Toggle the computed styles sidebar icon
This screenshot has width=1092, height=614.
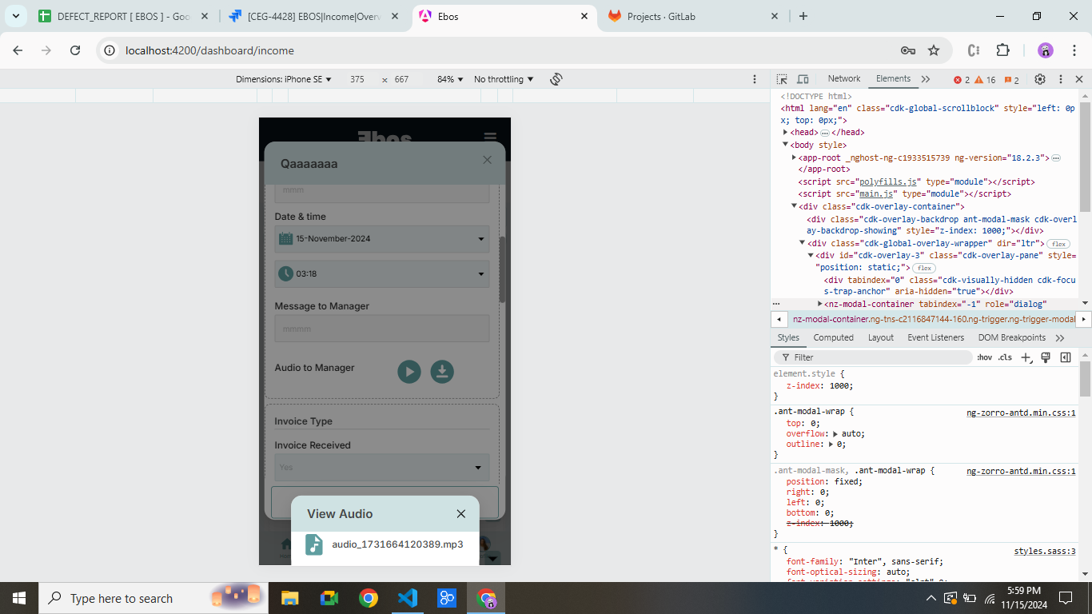point(1066,357)
